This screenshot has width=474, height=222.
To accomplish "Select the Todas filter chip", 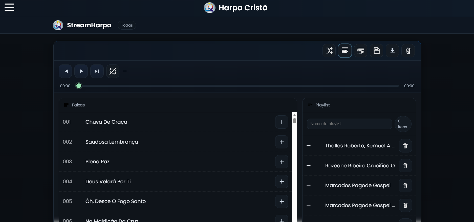I will point(127,25).
